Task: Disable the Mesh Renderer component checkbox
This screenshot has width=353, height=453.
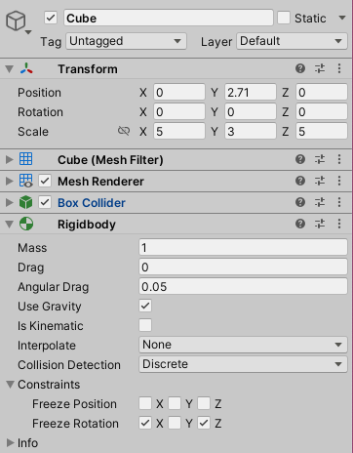Action: tap(45, 181)
